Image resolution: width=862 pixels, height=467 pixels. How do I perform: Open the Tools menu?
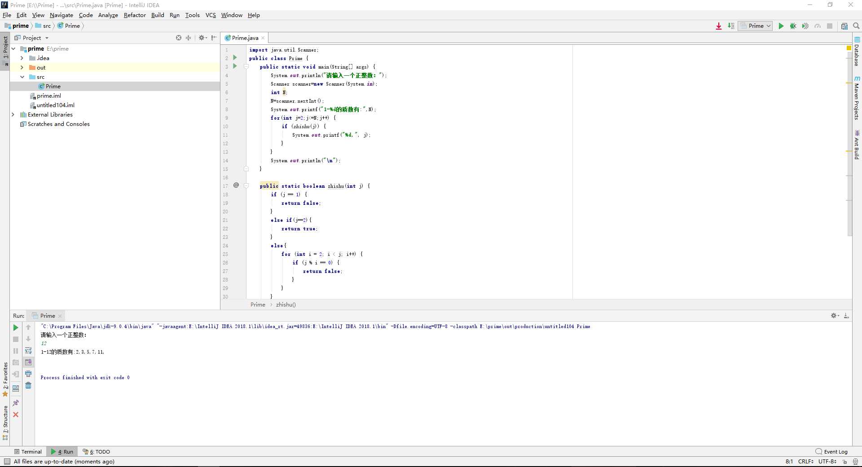click(193, 15)
